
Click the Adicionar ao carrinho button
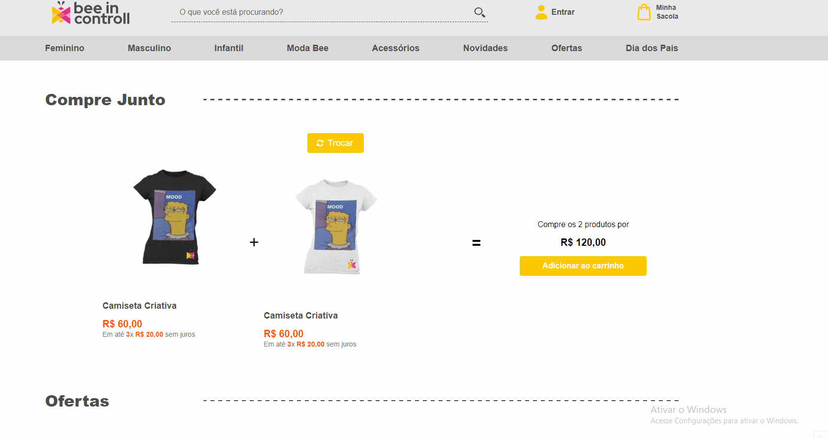pyautogui.click(x=583, y=266)
